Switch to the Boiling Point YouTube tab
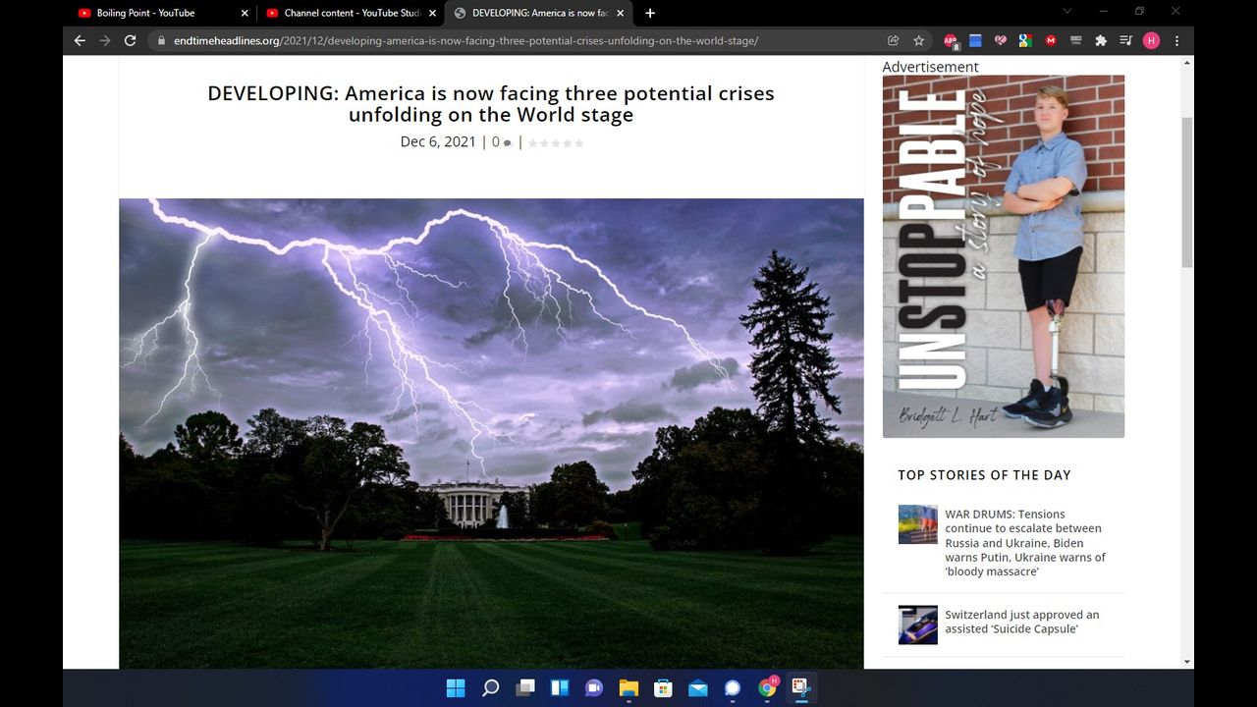This screenshot has height=707, width=1257. [x=145, y=13]
